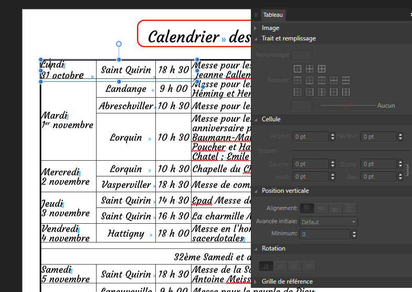Collapse the Trait et remplissage section
This screenshot has width=412, height=292.
pyautogui.click(x=256, y=39)
